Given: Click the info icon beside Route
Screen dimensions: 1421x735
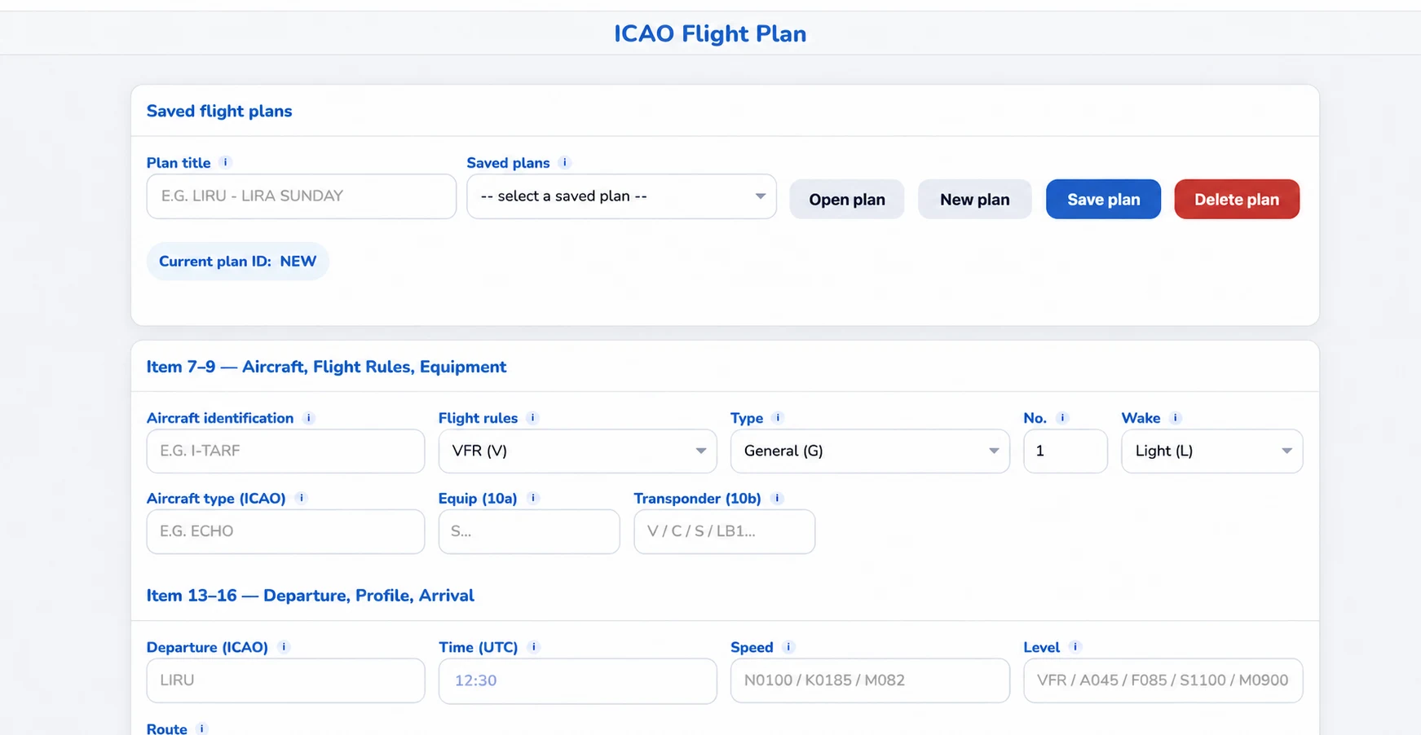Looking at the screenshot, I should [x=202, y=728].
